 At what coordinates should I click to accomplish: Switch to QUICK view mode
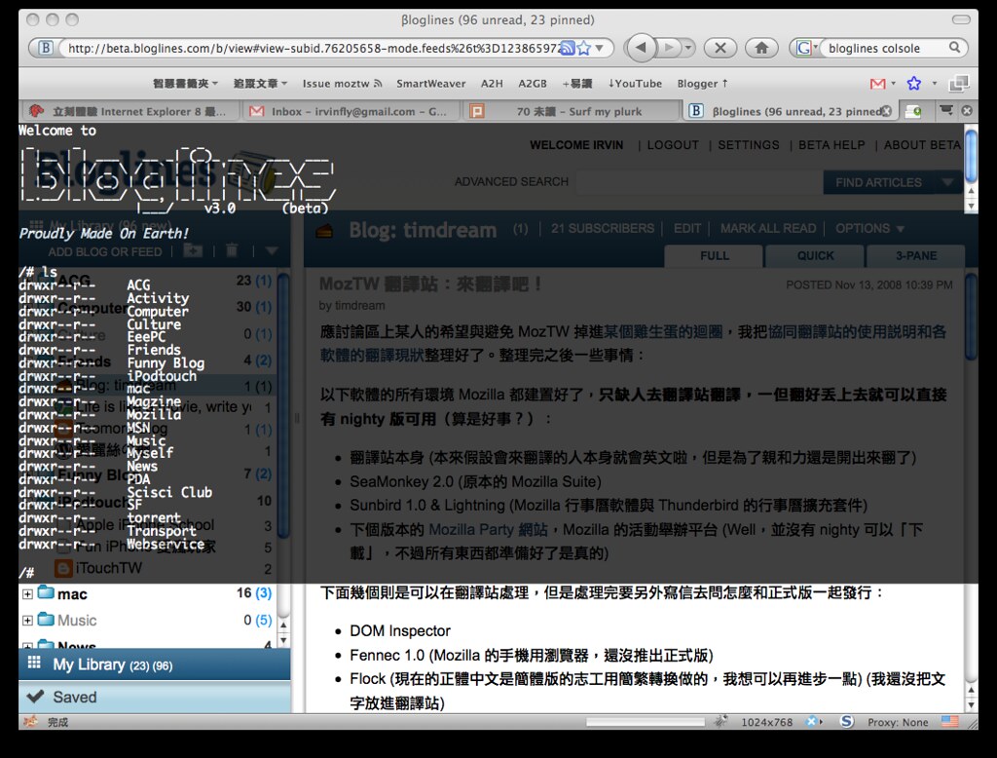click(x=814, y=255)
